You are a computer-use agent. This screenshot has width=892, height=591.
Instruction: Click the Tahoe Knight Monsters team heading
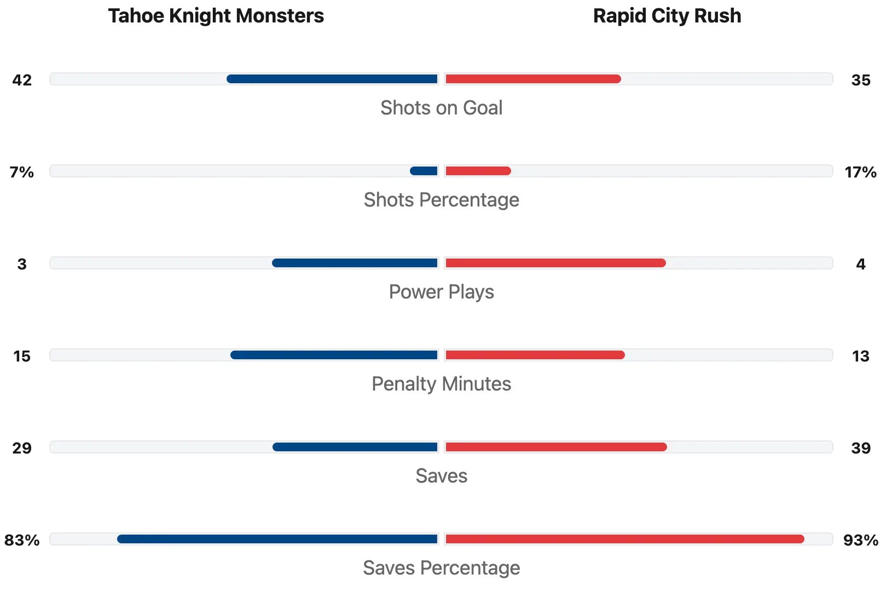click(216, 16)
